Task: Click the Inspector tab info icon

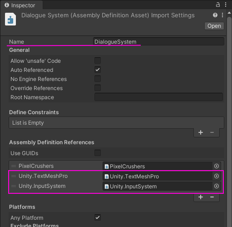Action: click(7, 5)
